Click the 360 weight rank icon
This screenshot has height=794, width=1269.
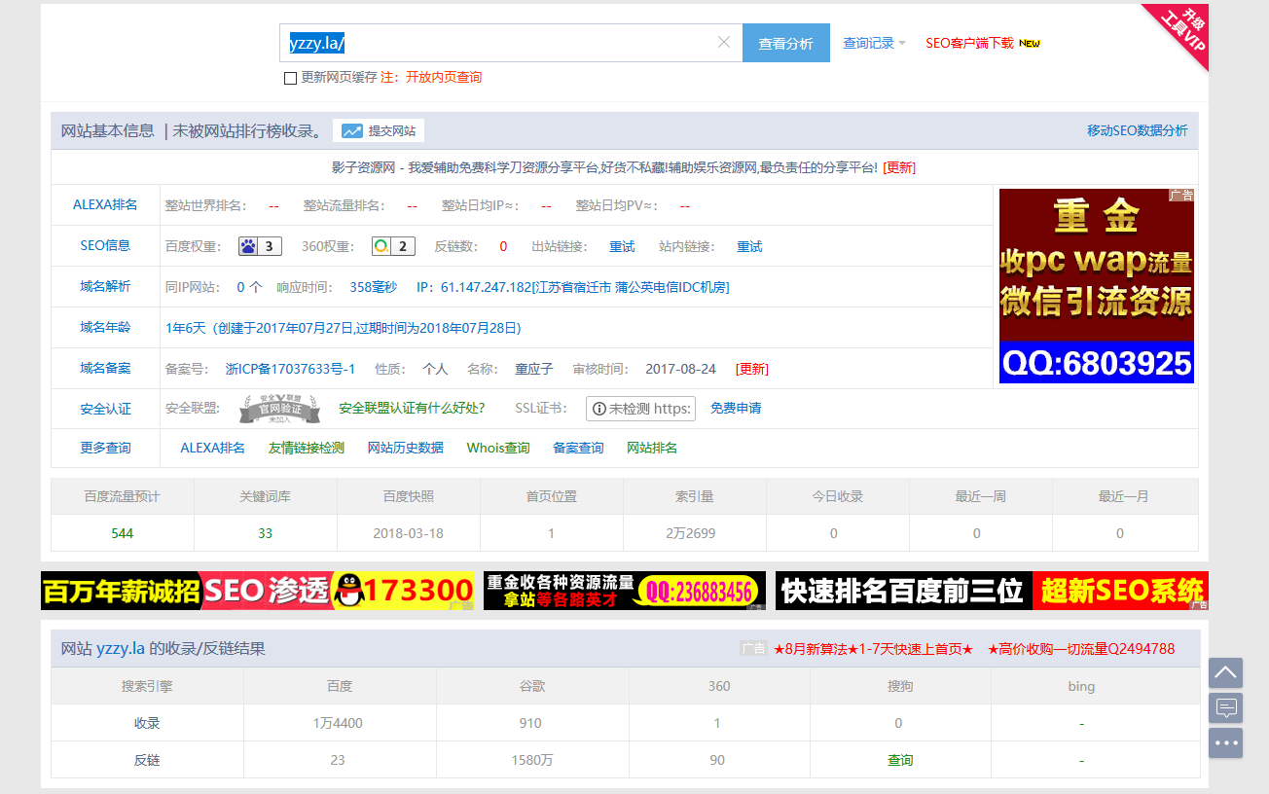[392, 245]
